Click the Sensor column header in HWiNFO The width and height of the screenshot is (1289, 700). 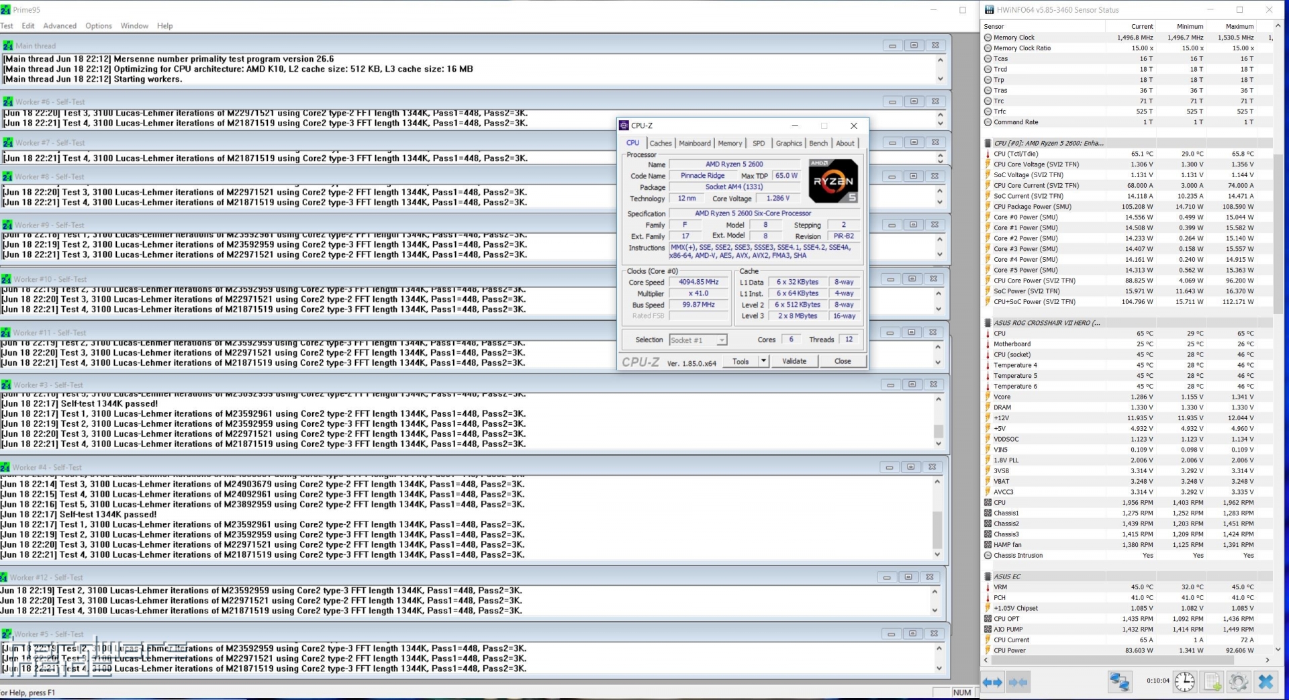[1043, 27]
